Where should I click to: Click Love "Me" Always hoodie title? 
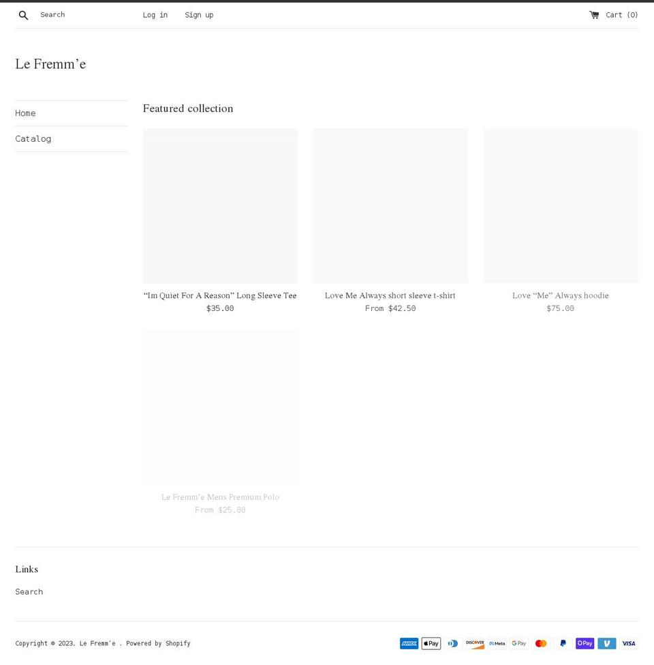(561, 295)
